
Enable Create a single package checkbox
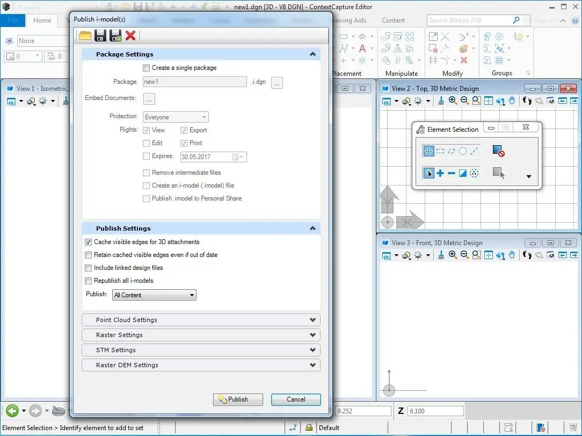click(146, 68)
